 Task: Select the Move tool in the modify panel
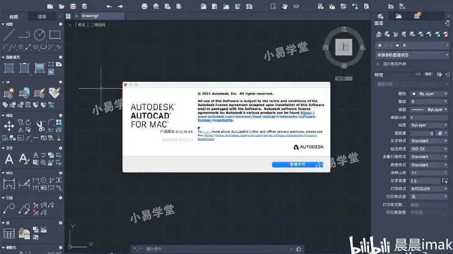[x=9, y=126]
